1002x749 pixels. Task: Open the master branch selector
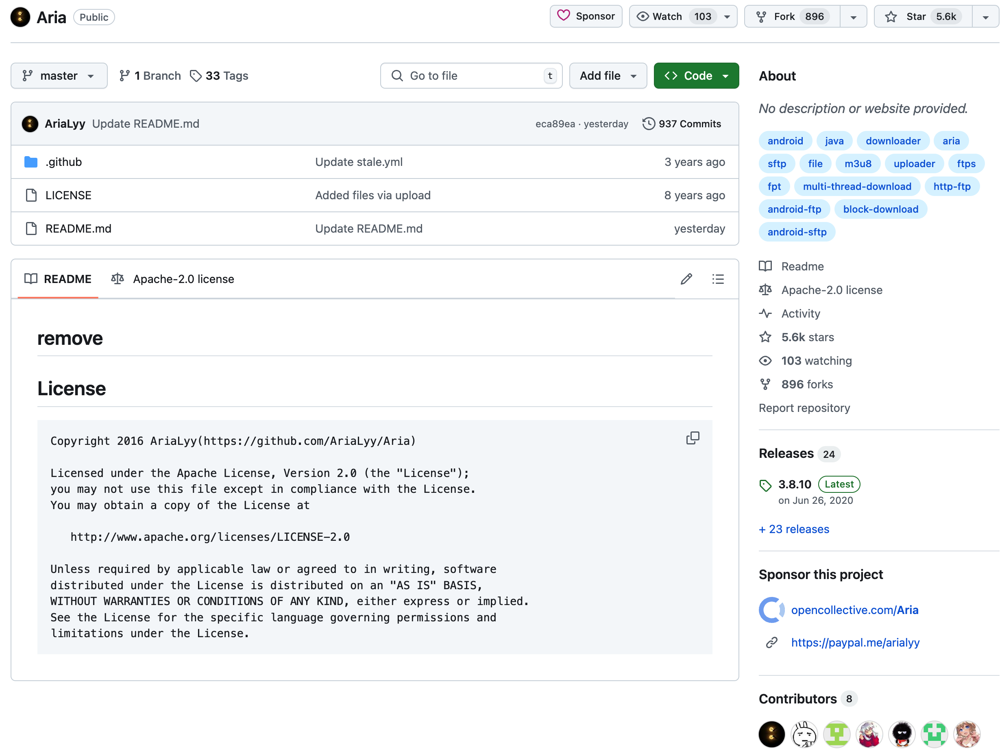59,76
